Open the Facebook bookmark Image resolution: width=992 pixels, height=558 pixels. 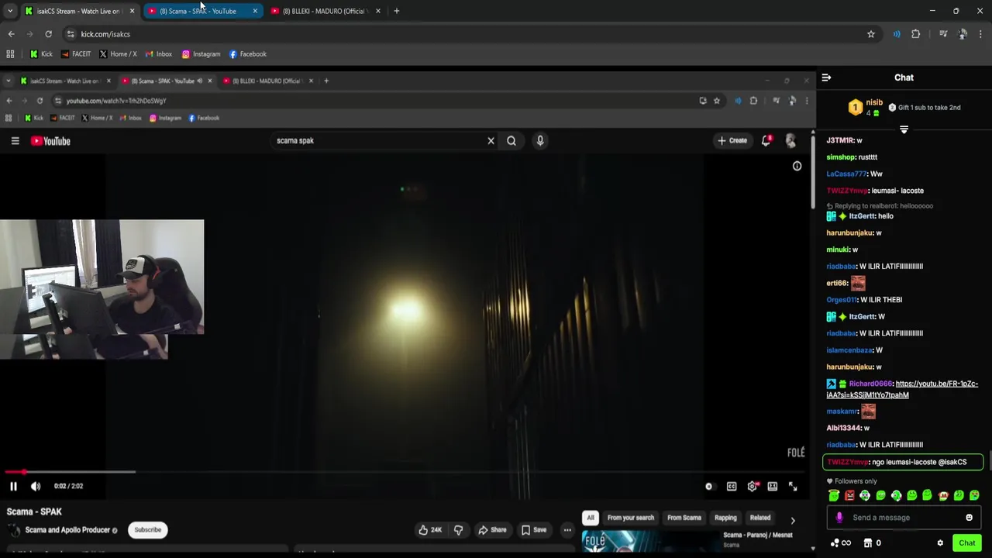(248, 54)
